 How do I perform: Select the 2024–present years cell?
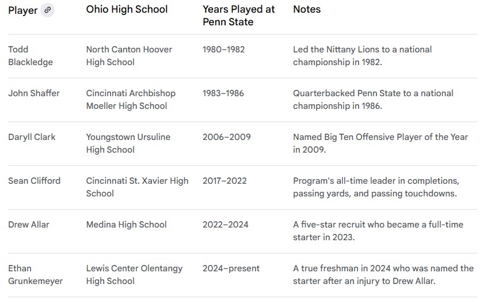pyautogui.click(x=231, y=268)
